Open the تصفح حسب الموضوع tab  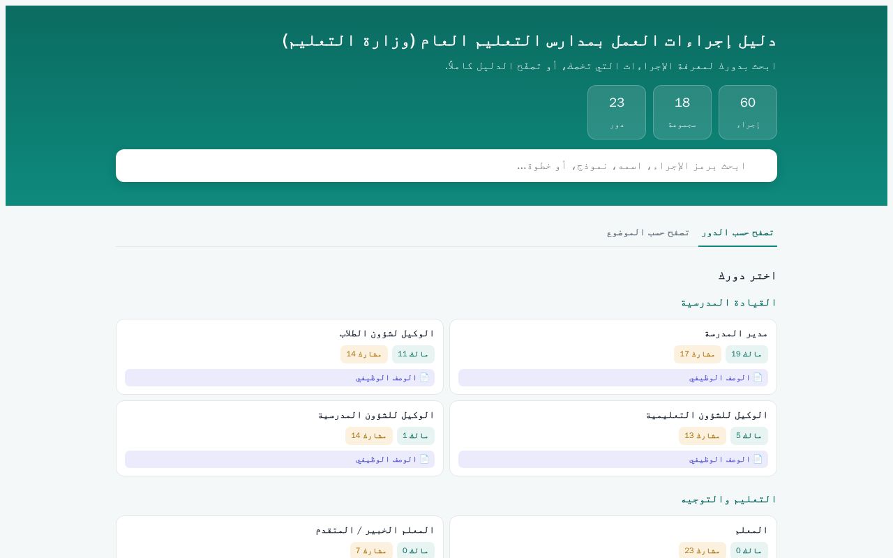[648, 232]
